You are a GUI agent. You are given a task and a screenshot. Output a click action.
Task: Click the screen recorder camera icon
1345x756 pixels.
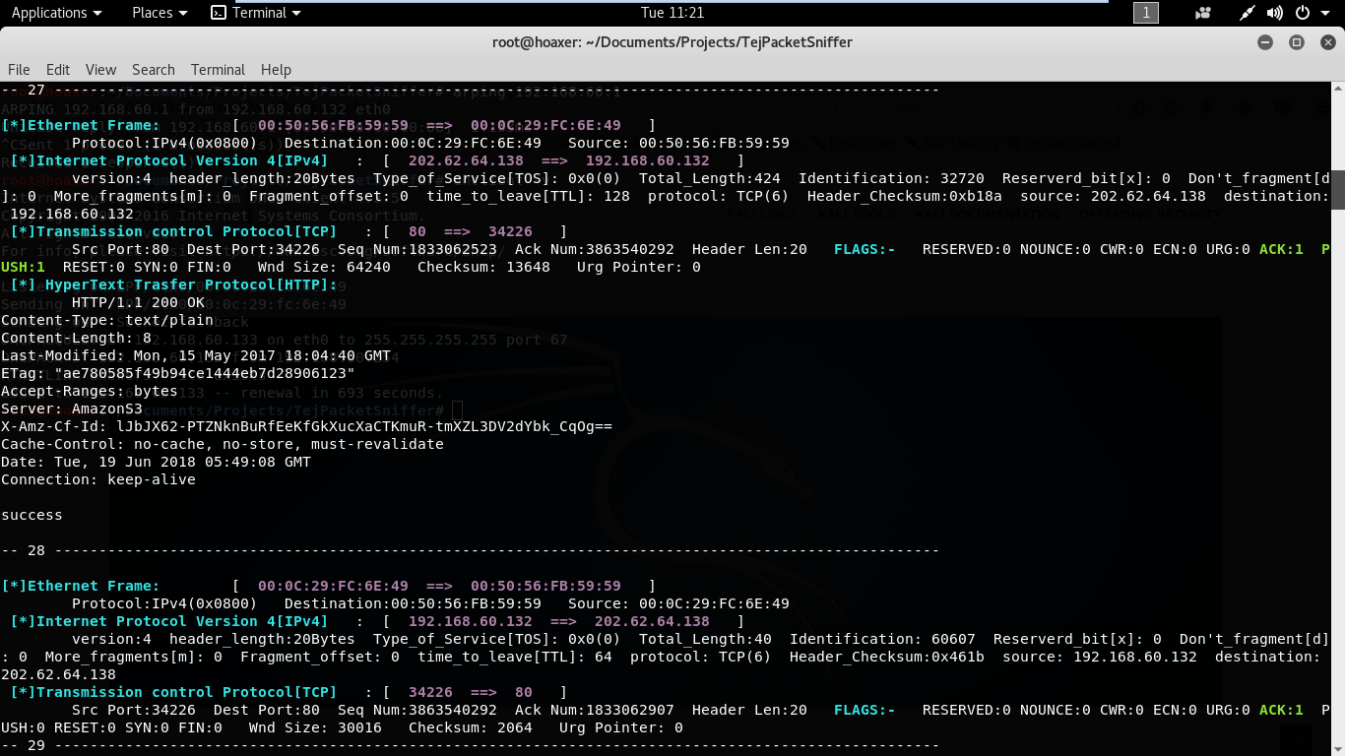(1203, 13)
